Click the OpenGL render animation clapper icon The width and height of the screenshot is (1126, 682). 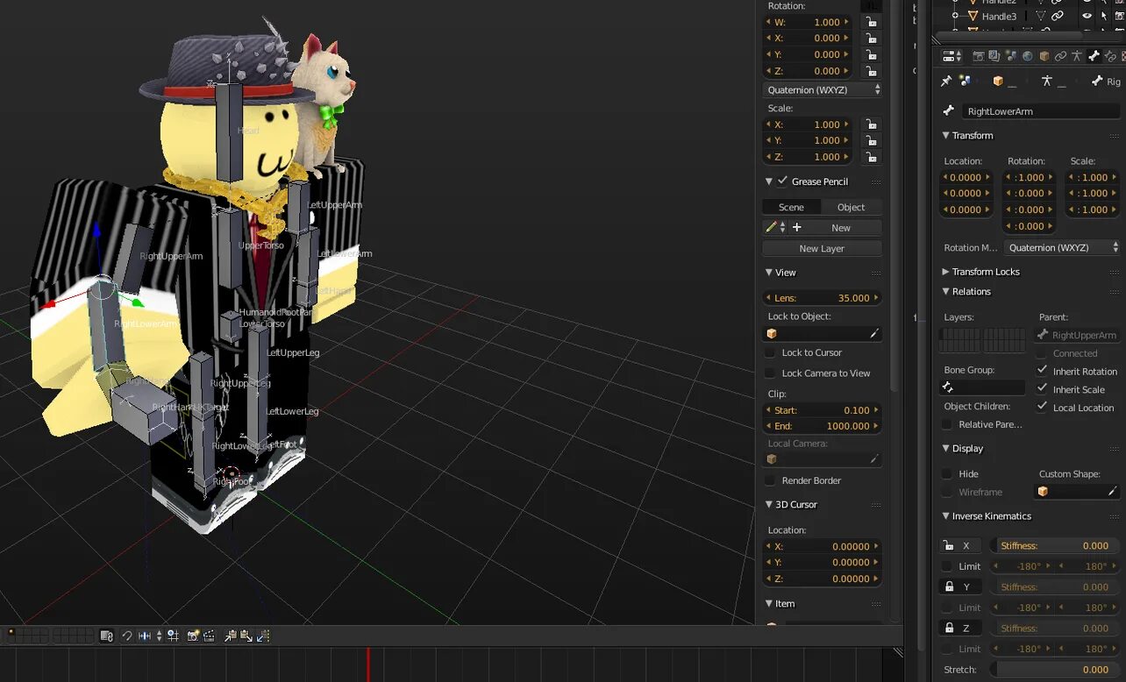click(209, 636)
